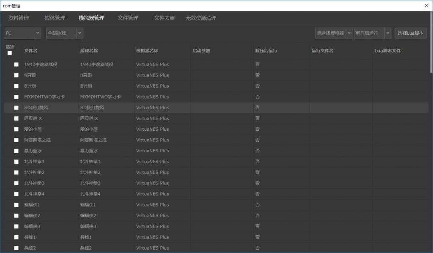Click the 模拟器名称 column header
Image resolution: width=433 pixels, height=253 pixels.
[x=147, y=51]
